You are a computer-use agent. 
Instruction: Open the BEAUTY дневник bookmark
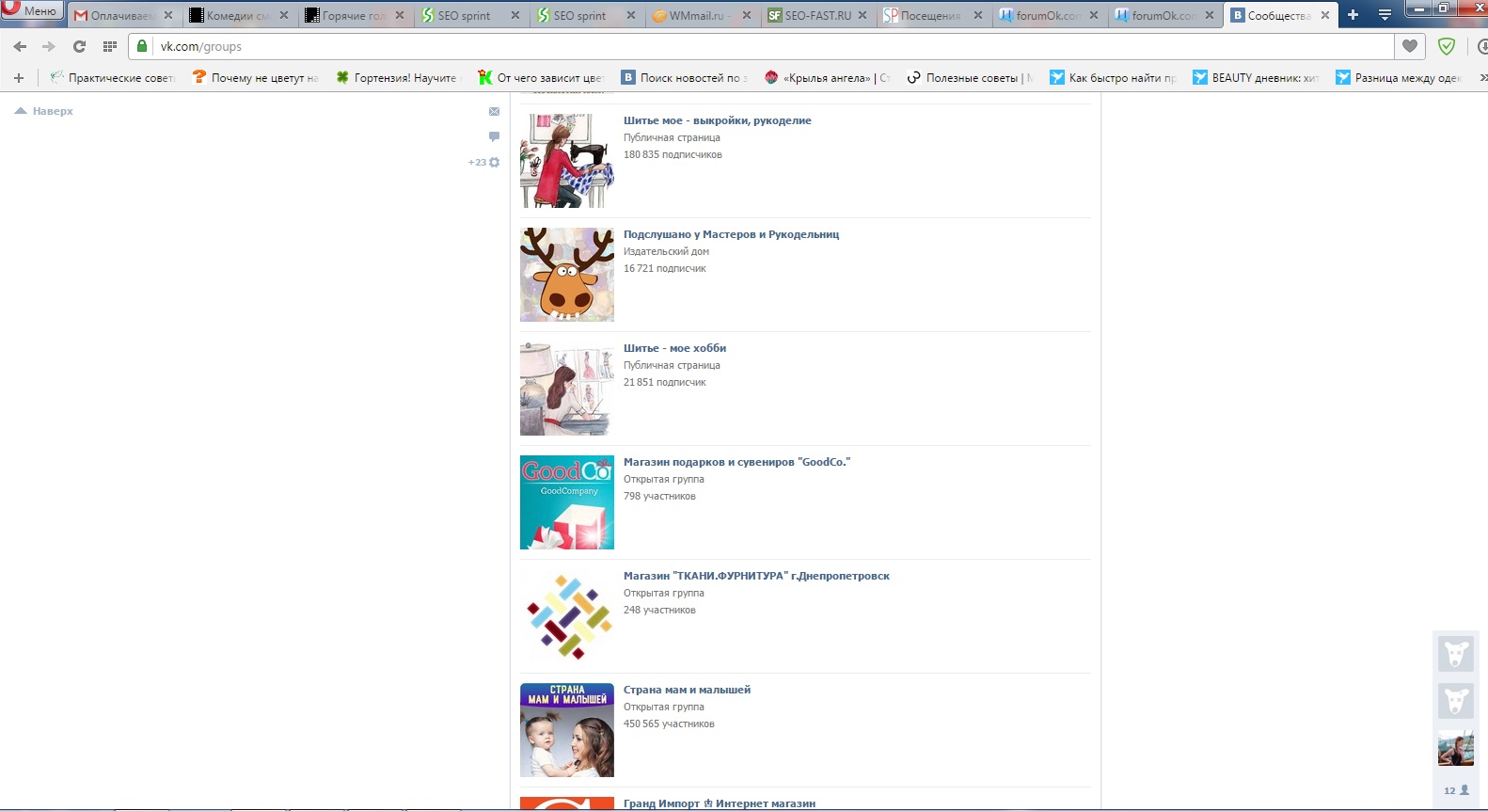tap(1257, 78)
